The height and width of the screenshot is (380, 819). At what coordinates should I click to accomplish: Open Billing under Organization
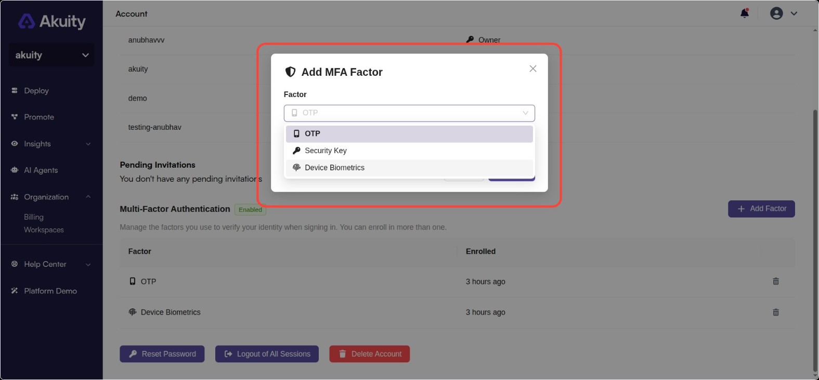click(x=34, y=217)
